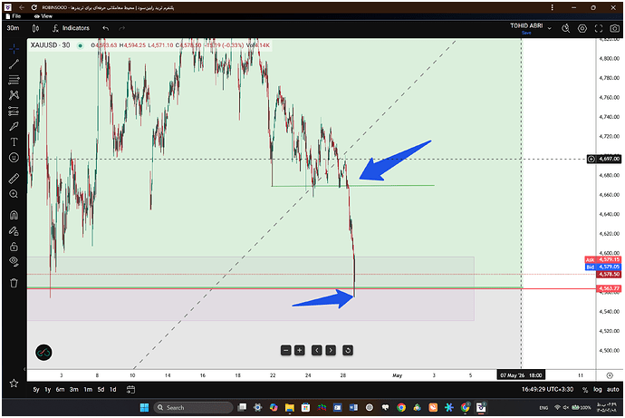
Task: Open the candlestick chart style selector
Action: click(35, 28)
